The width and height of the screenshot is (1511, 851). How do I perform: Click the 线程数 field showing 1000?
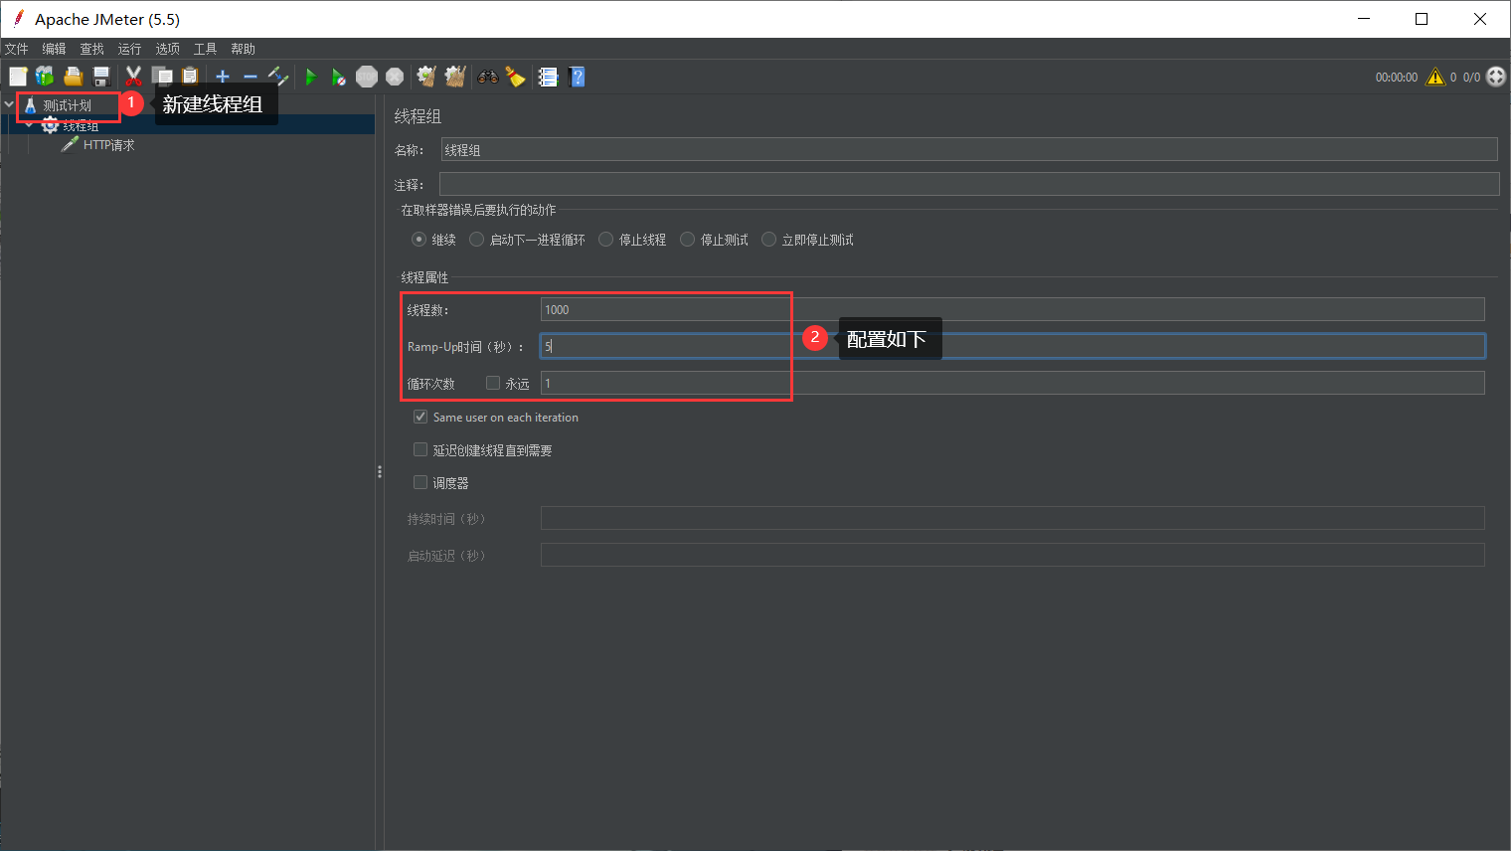pyautogui.click(x=1012, y=309)
